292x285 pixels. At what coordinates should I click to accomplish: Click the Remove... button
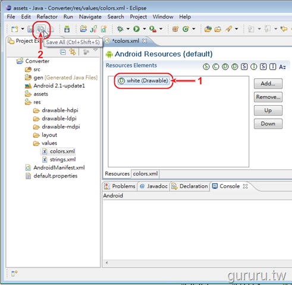click(x=268, y=97)
